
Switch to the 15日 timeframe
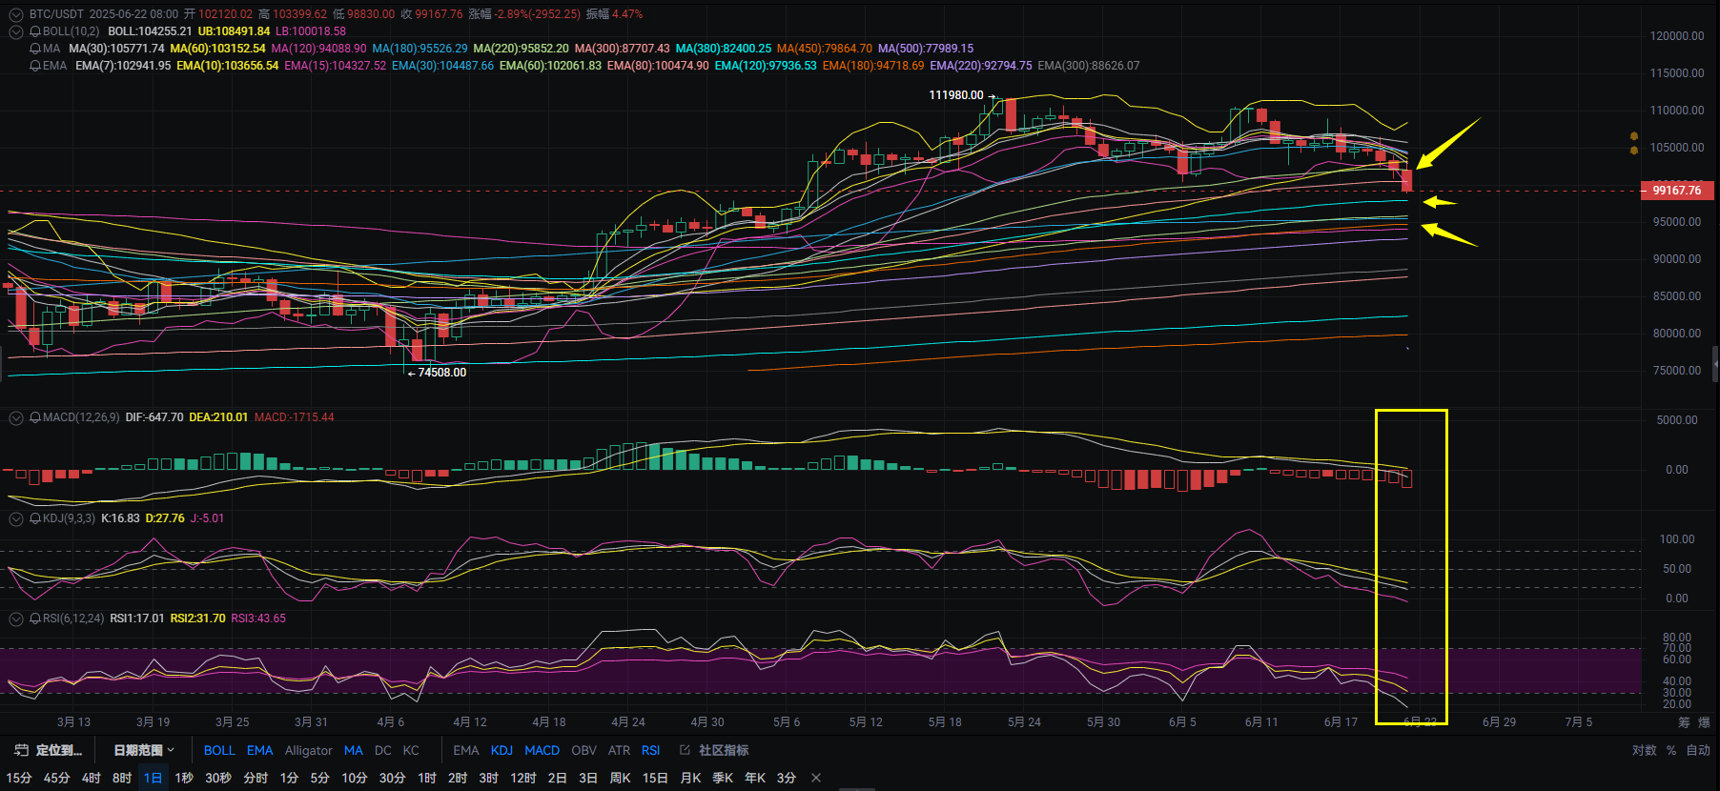[655, 778]
